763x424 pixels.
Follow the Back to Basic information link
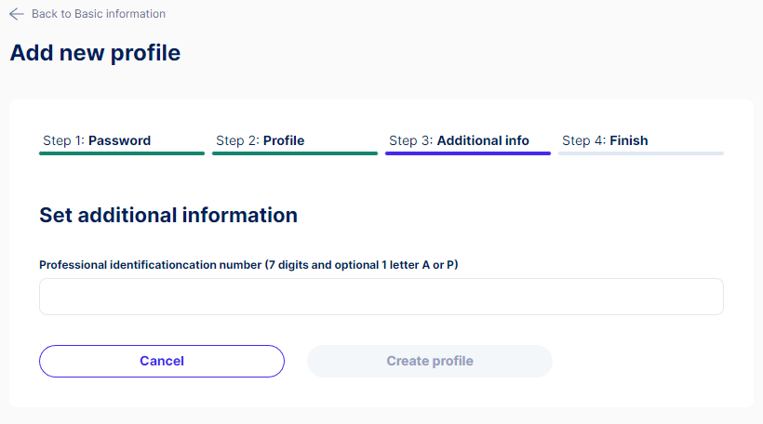[99, 14]
